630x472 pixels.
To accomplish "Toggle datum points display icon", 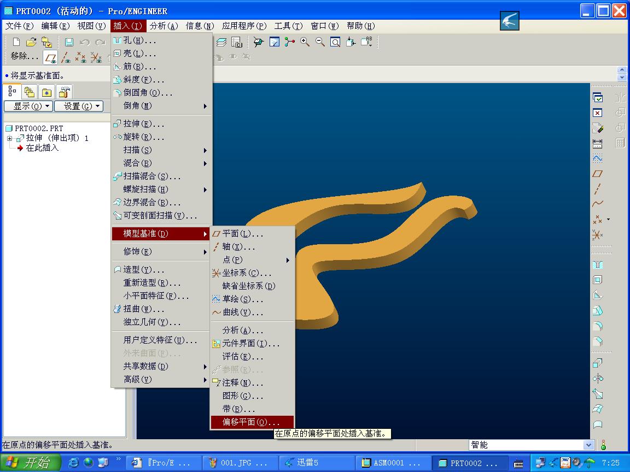I will click(x=81, y=57).
